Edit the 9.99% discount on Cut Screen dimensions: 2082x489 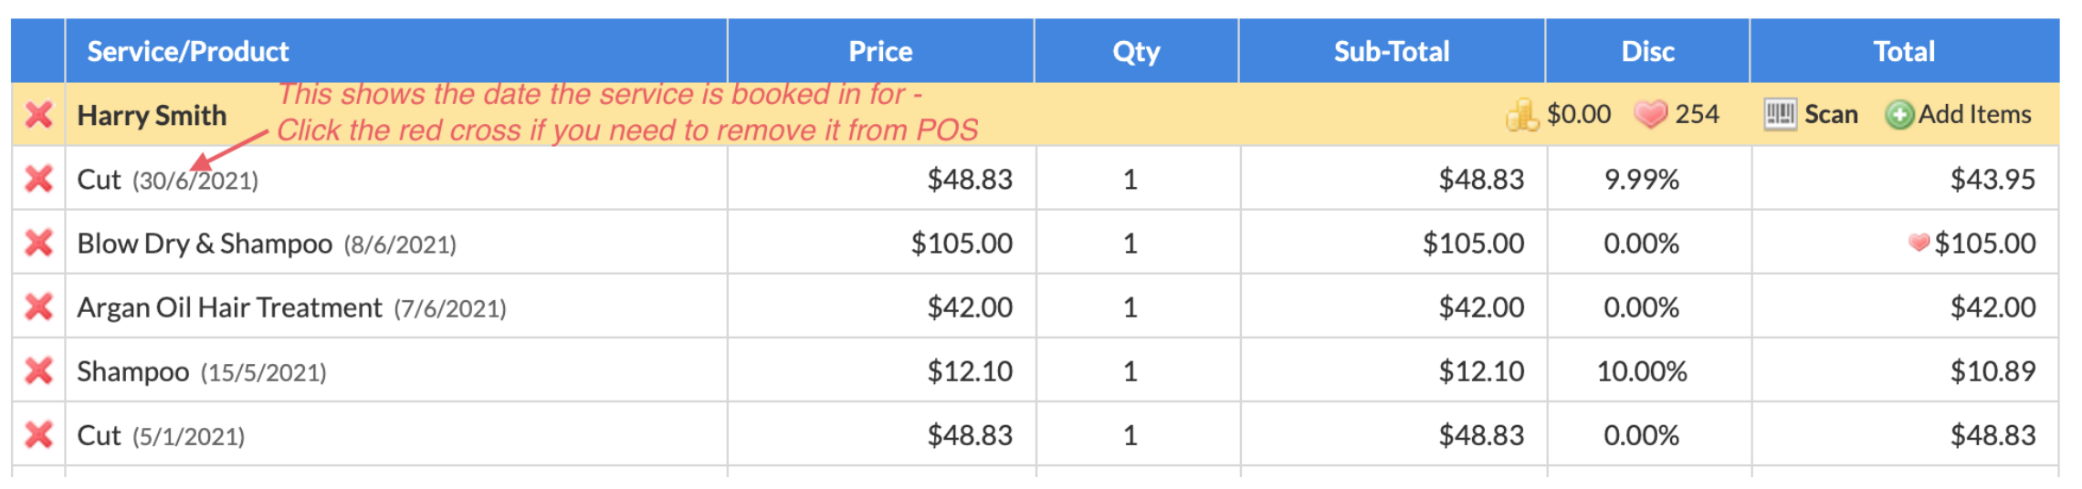1642,180
